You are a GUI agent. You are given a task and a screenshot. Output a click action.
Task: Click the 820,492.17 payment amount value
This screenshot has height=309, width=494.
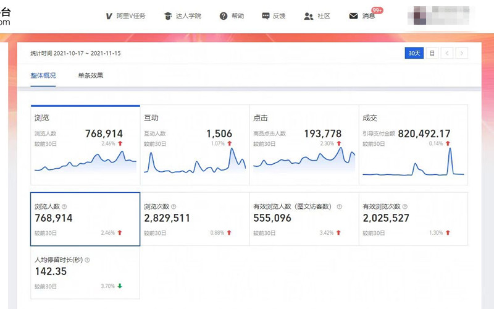point(424,133)
